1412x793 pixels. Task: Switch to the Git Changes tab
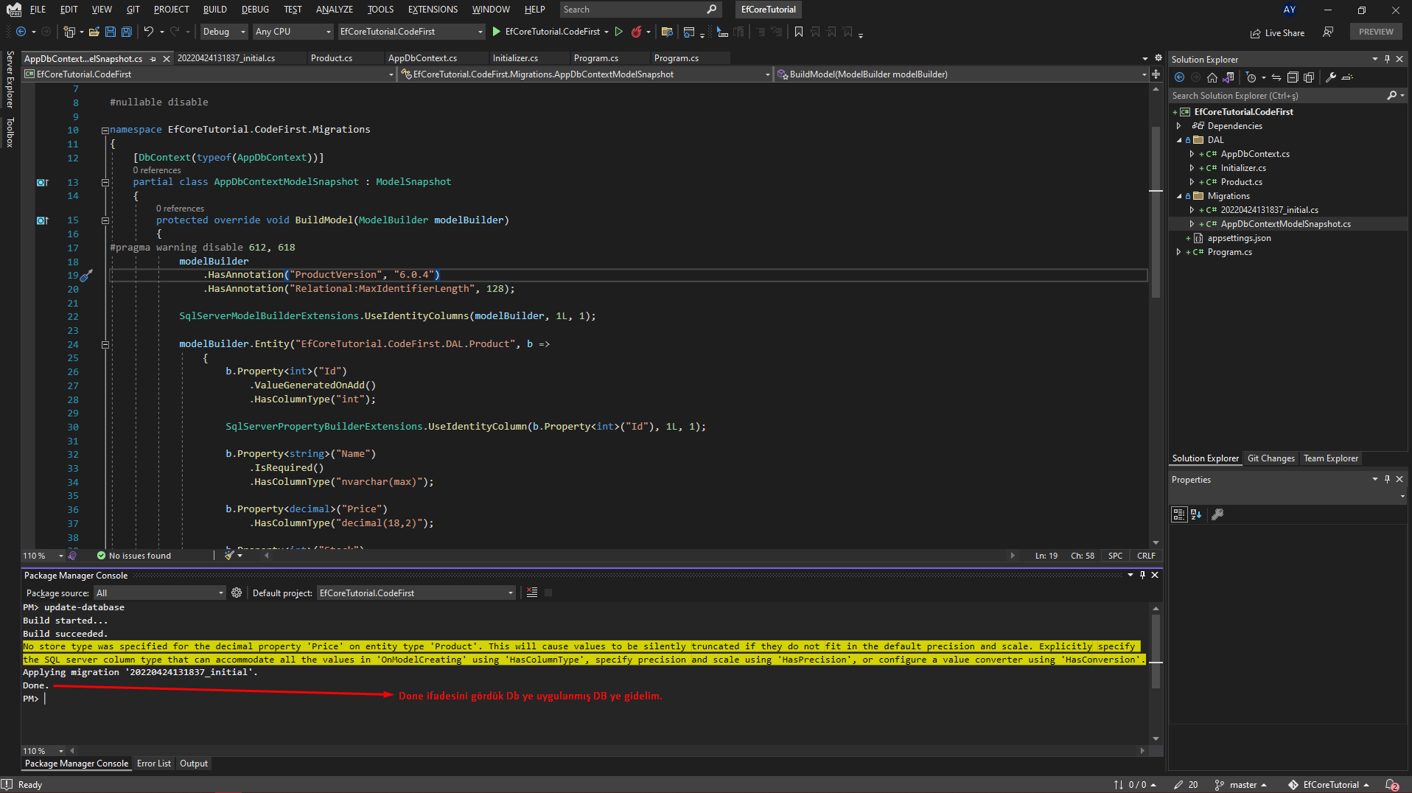pos(1271,458)
